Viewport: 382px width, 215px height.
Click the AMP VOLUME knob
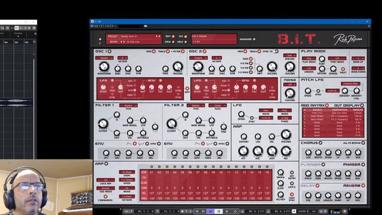tap(286, 134)
